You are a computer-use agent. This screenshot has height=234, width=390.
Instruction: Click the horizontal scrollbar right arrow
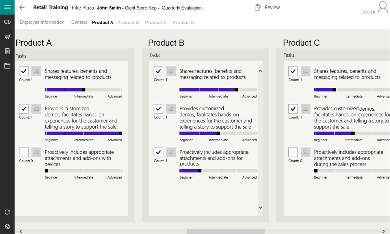pyautogui.click(x=383, y=231)
